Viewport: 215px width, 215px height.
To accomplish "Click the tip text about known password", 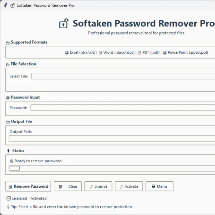I will (x=71, y=207).
